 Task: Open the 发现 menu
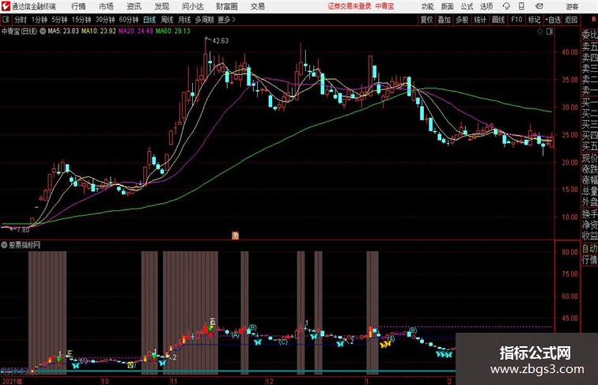click(x=162, y=6)
